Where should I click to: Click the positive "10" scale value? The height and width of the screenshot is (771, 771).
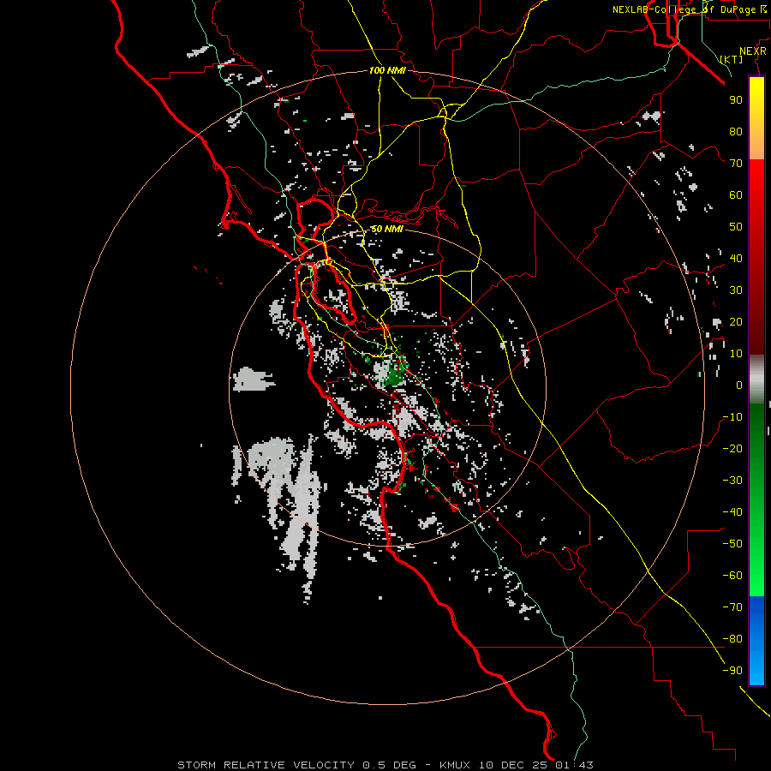click(736, 354)
